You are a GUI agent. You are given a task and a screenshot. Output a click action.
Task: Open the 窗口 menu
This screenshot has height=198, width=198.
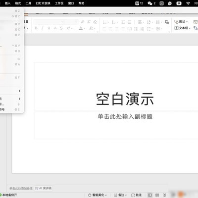[x=71, y=3]
